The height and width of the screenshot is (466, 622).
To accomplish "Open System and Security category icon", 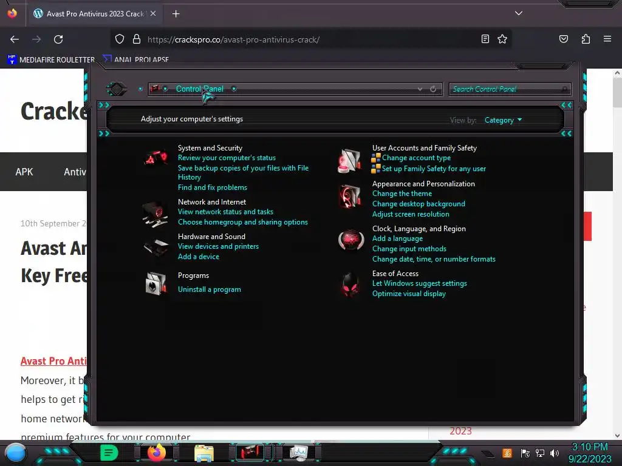I will (x=155, y=159).
